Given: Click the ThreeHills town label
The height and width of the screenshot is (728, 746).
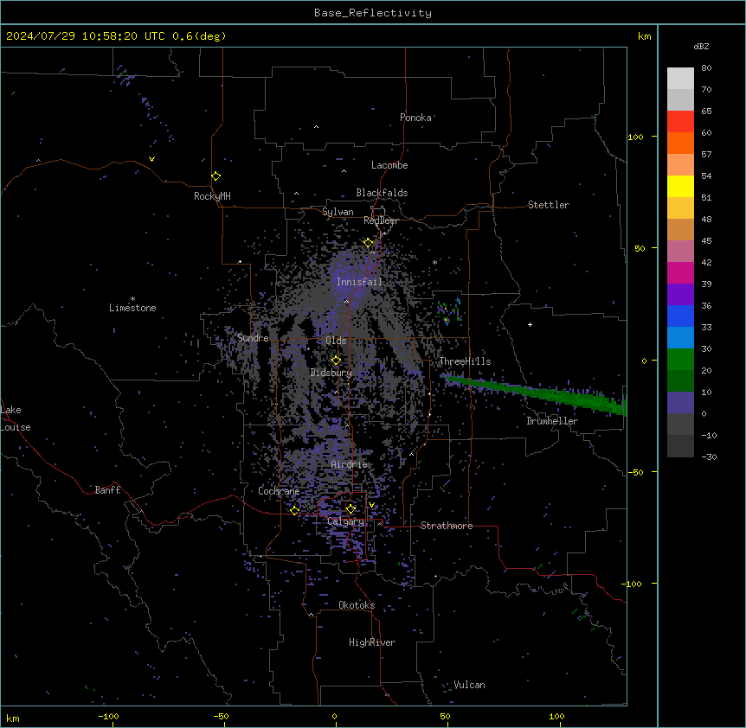Looking at the screenshot, I should pos(466,361).
